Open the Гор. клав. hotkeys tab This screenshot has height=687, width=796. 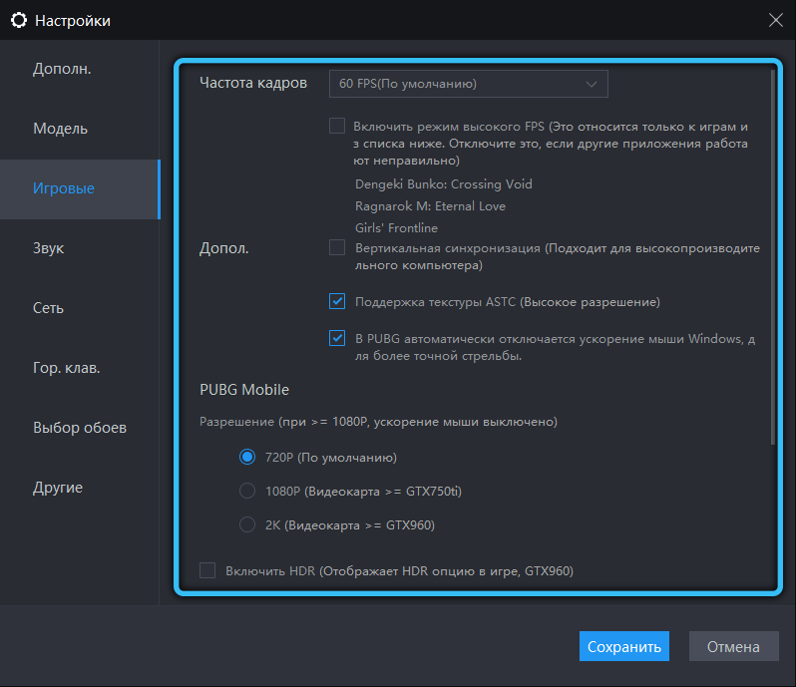pyautogui.click(x=67, y=368)
